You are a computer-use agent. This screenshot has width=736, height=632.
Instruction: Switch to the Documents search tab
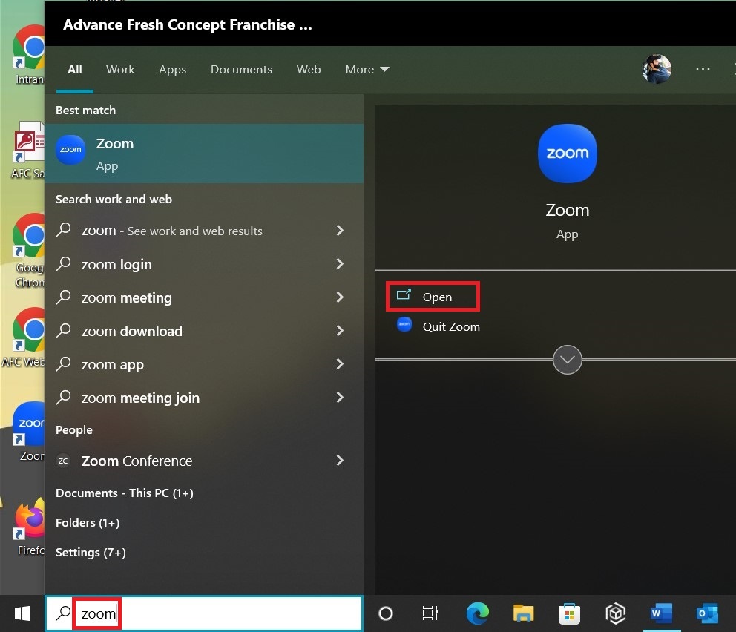pyautogui.click(x=241, y=70)
